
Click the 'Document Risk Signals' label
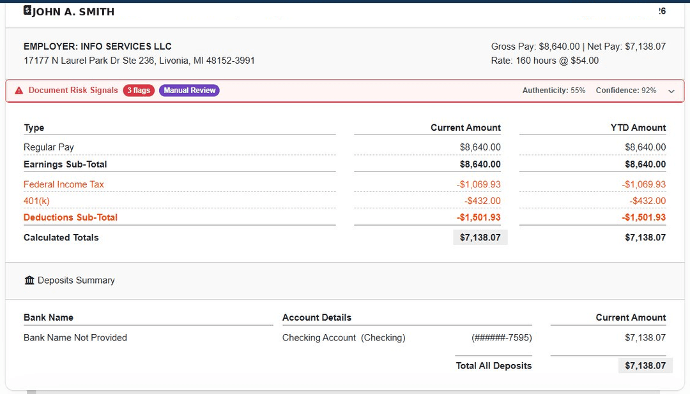(73, 90)
